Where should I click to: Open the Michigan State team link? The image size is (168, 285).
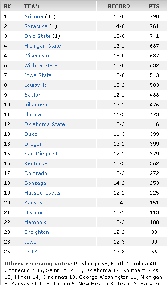click(42, 46)
